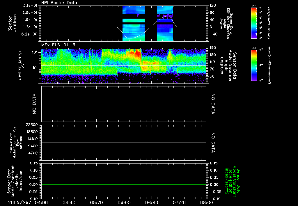Click the 30 scanner angle tick label

pyautogui.click(x=212, y=76)
